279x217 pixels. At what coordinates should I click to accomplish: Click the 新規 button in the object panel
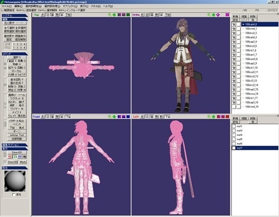[x=235, y=17]
